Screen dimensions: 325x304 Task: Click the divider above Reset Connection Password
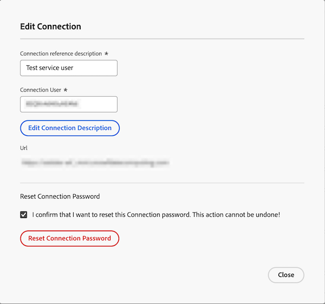click(x=162, y=183)
